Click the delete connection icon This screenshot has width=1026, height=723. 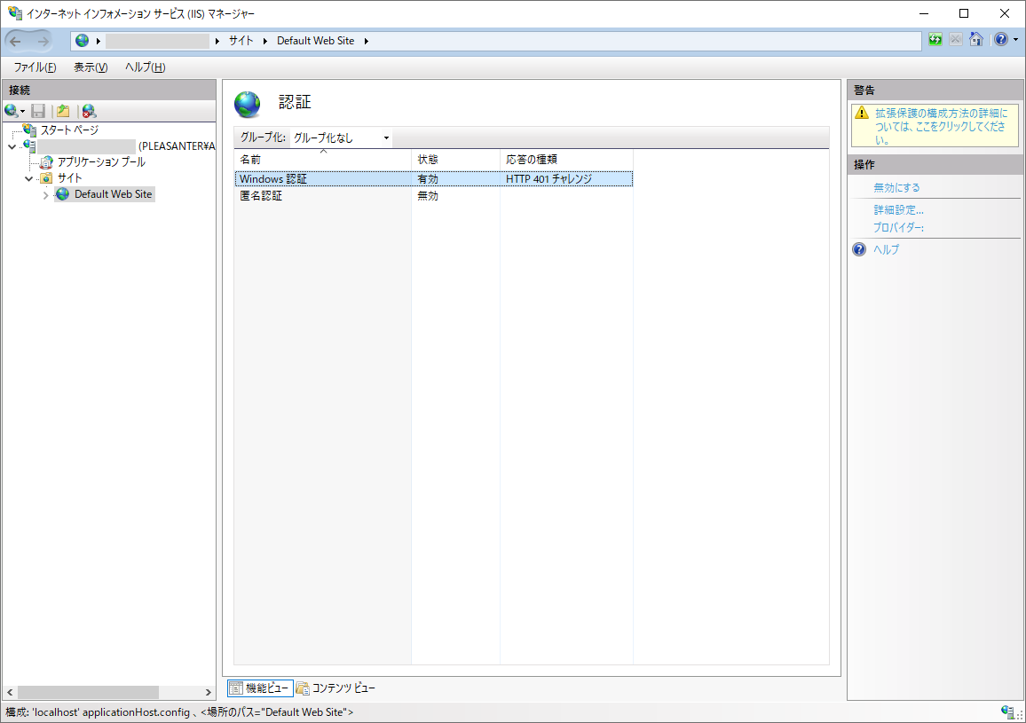tap(89, 111)
